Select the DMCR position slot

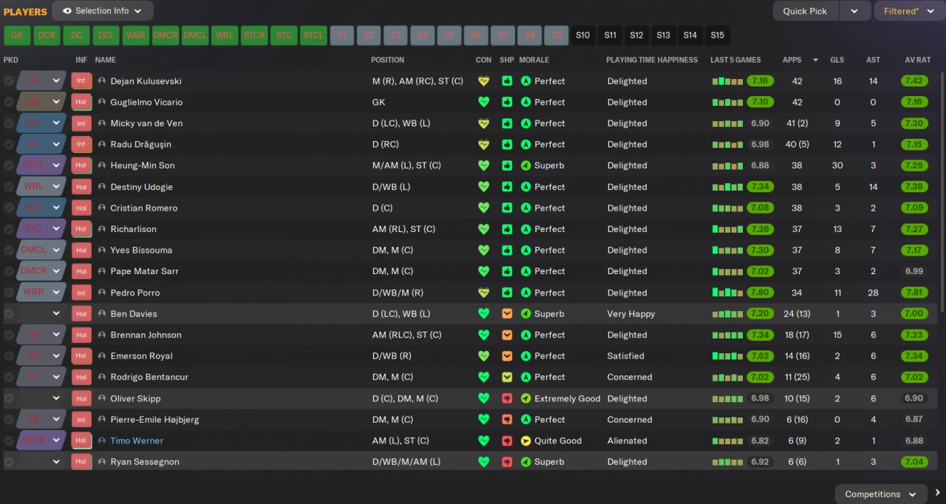(x=166, y=35)
